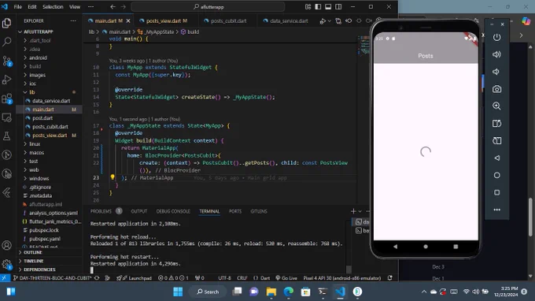Open the Selection menu
535x301 pixels.
pos(53,7)
